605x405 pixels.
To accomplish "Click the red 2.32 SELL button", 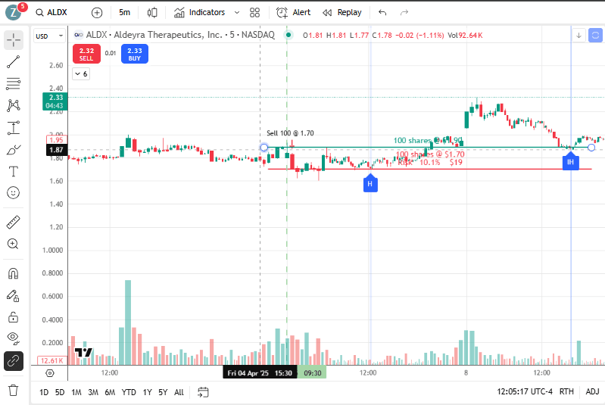I will tap(86, 54).
